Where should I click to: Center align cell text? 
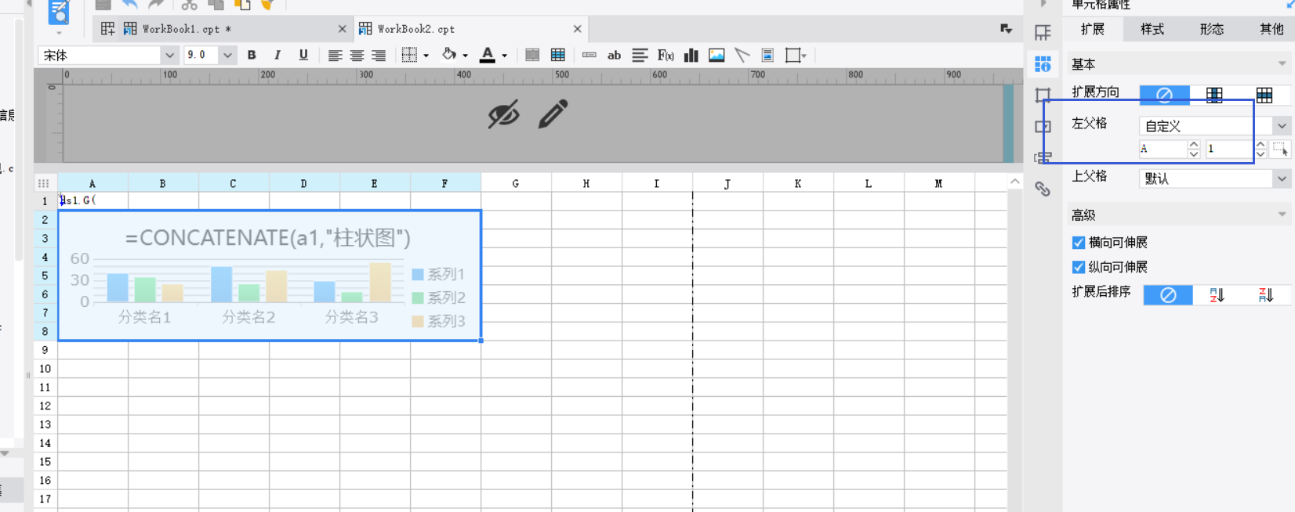click(x=357, y=56)
